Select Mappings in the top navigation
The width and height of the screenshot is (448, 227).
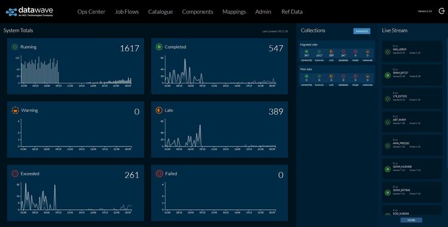pyautogui.click(x=234, y=12)
